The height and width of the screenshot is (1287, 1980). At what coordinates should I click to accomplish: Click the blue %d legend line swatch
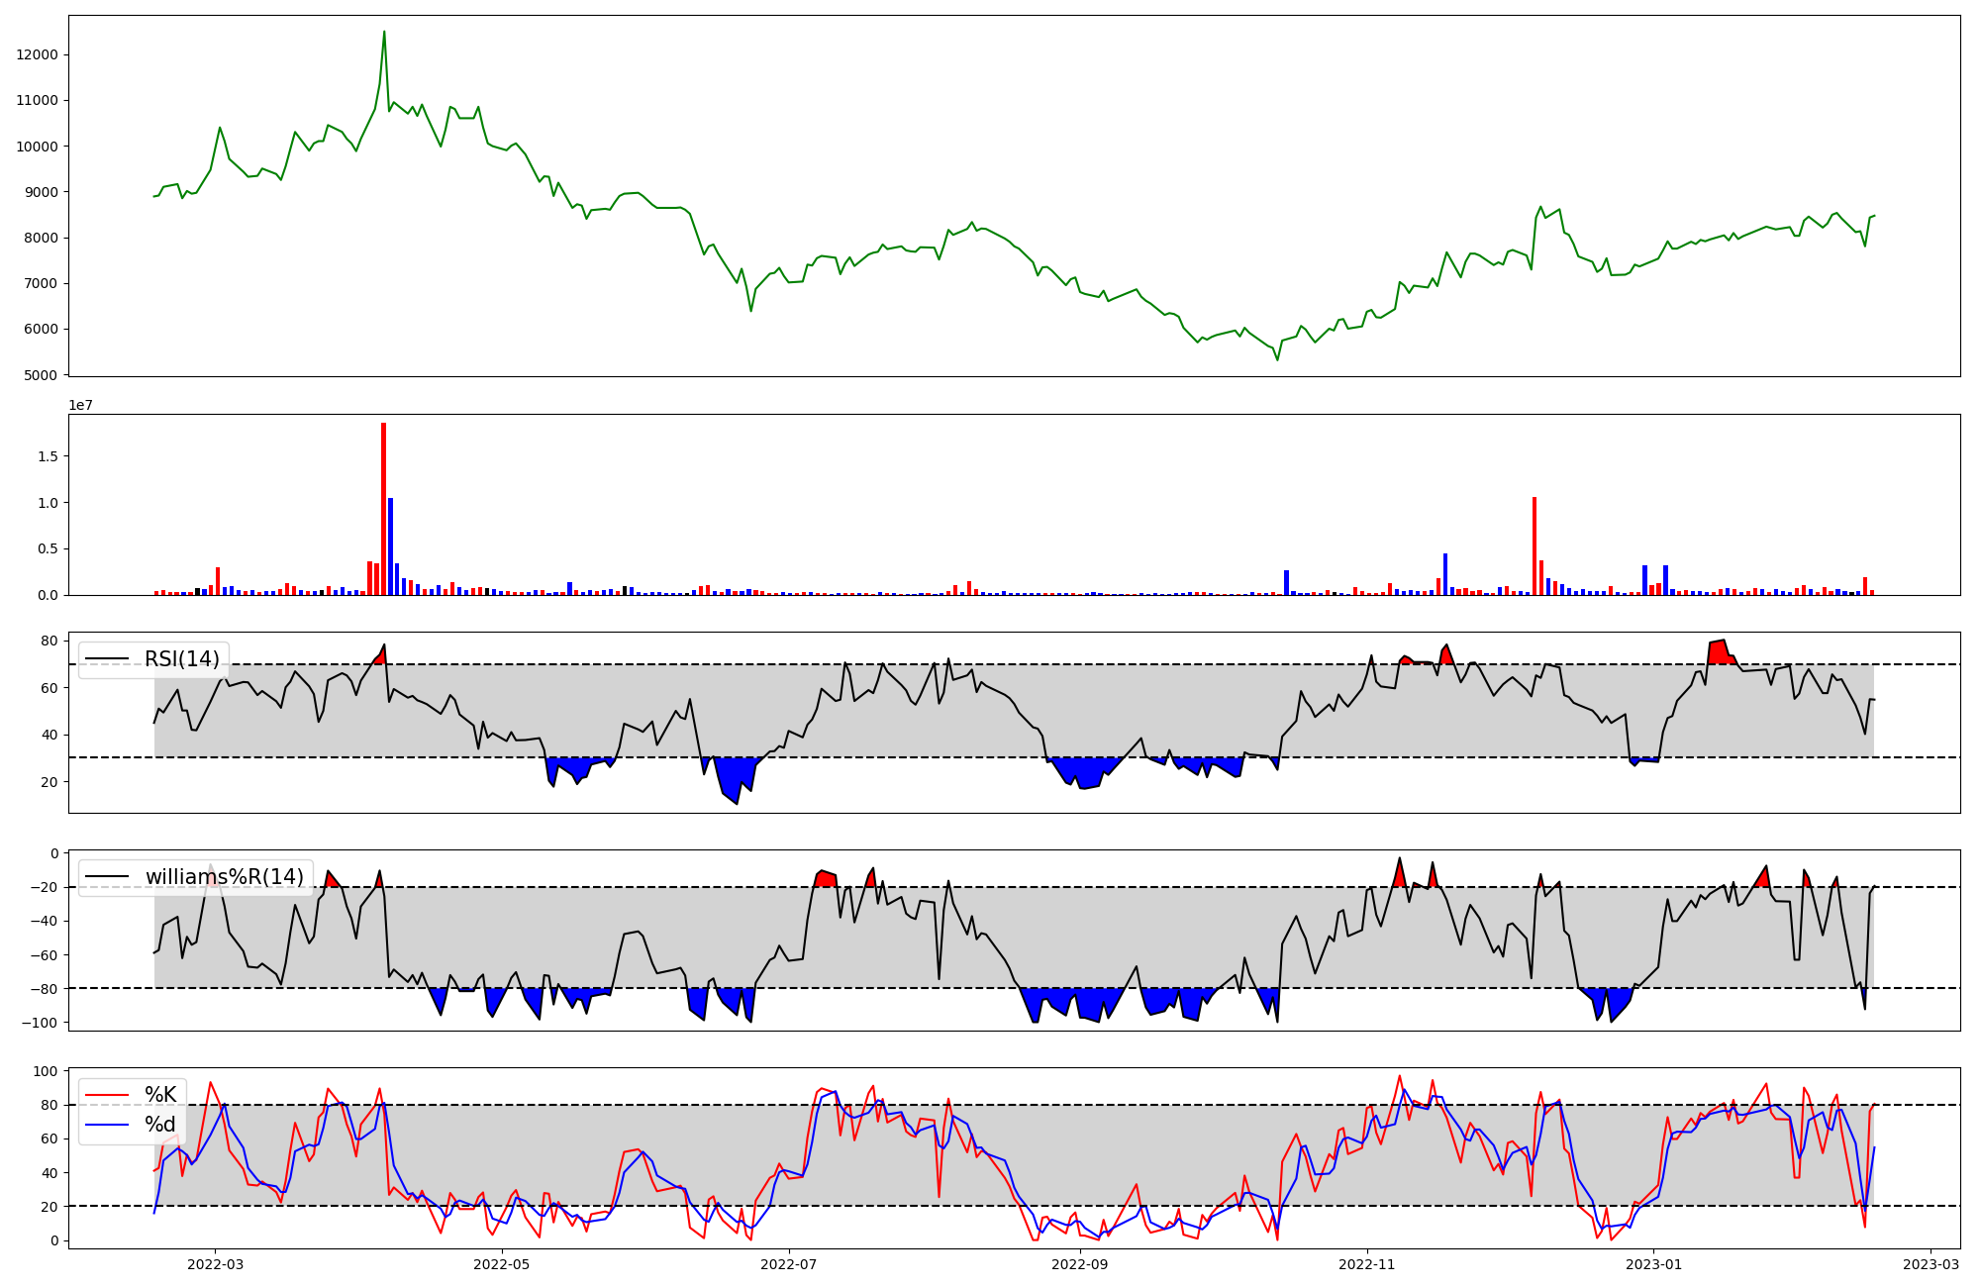(107, 1125)
